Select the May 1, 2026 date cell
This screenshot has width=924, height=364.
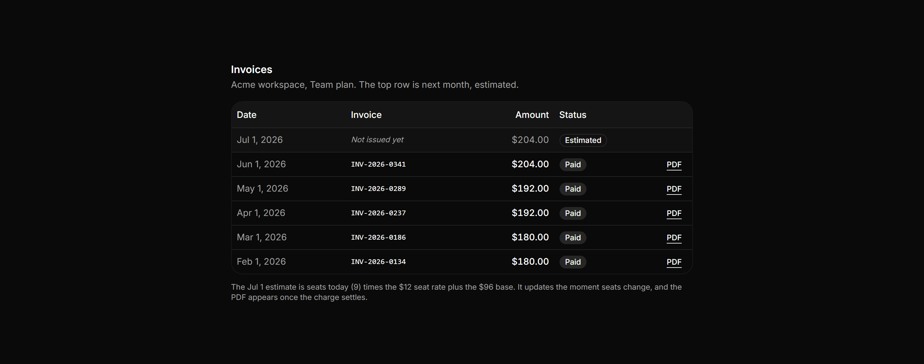[262, 188]
